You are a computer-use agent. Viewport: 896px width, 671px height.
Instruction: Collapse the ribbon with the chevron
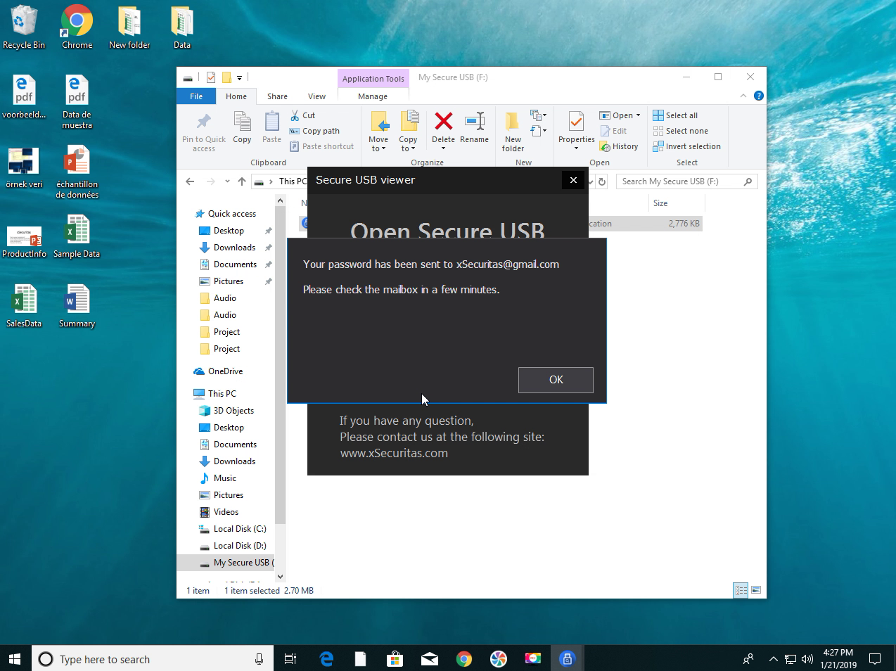[743, 96]
